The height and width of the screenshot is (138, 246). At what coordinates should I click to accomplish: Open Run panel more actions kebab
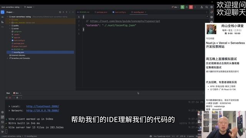point(21,98)
